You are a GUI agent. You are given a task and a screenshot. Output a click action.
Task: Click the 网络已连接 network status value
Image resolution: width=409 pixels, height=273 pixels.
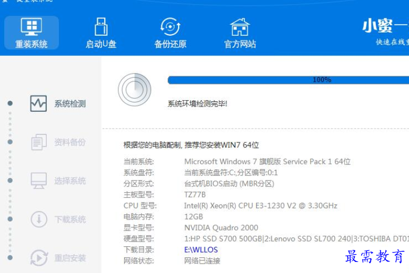click(x=202, y=260)
